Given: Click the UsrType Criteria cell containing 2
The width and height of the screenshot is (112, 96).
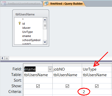Looking at the screenshot, I should (97, 92).
